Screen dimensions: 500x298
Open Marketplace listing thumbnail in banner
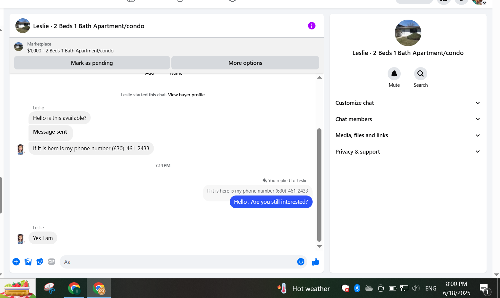click(18, 47)
